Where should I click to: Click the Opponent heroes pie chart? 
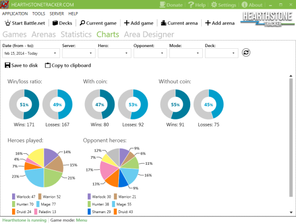click(119, 168)
